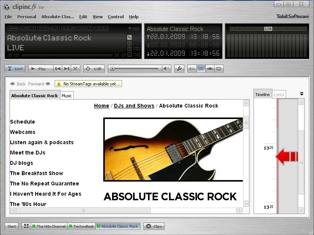This screenshot has width=314, height=235.
Task: Start playback with the Play button
Action: tap(41, 69)
